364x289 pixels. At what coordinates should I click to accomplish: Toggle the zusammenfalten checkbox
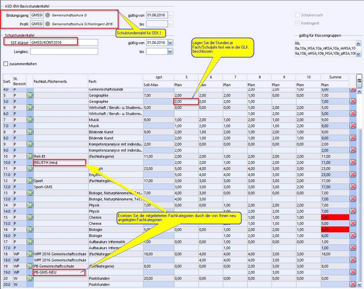(x=6, y=63)
